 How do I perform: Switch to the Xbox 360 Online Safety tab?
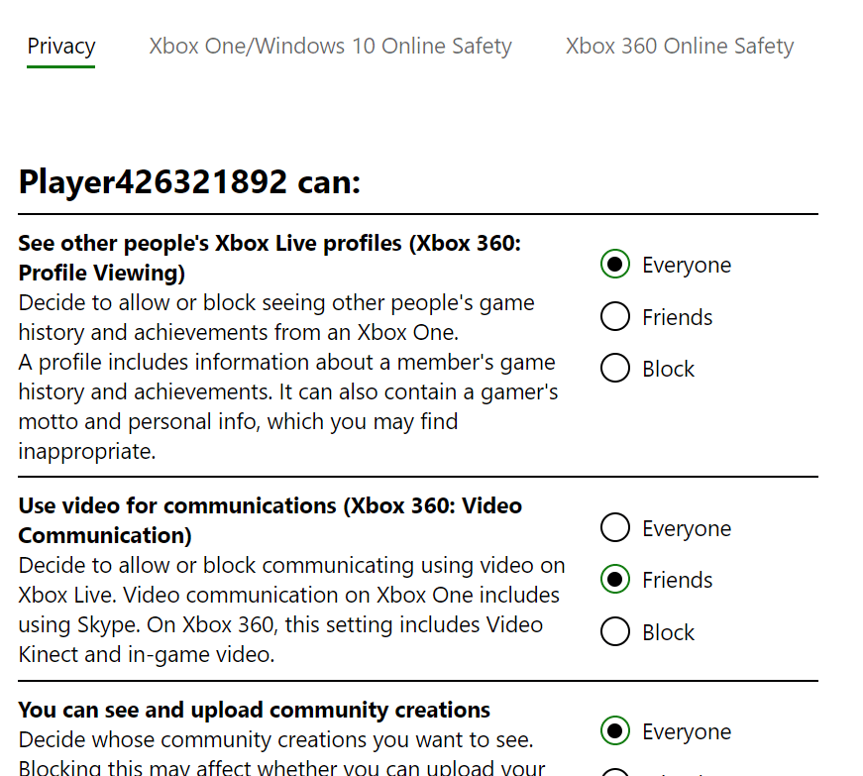click(x=680, y=46)
